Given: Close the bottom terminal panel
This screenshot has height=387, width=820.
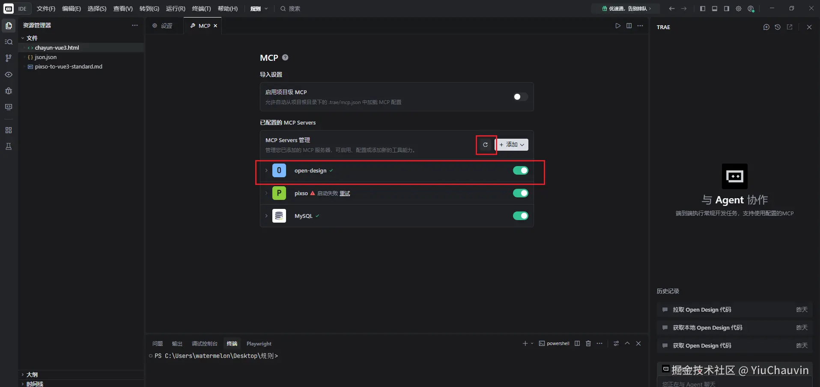Looking at the screenshot, I should tap(638, 343).
